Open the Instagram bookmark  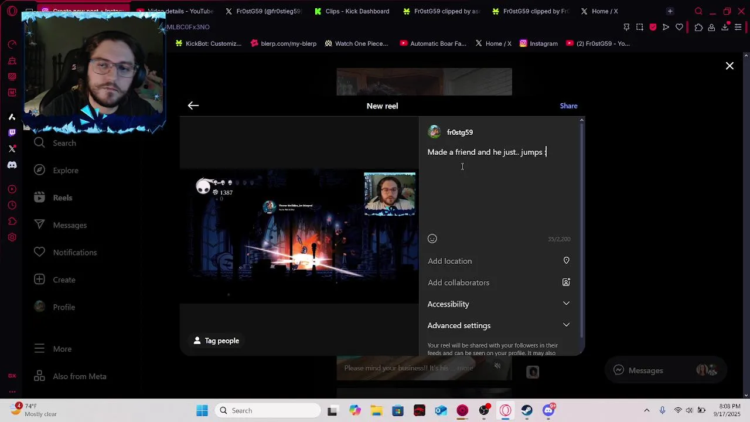tap(538, 43)
